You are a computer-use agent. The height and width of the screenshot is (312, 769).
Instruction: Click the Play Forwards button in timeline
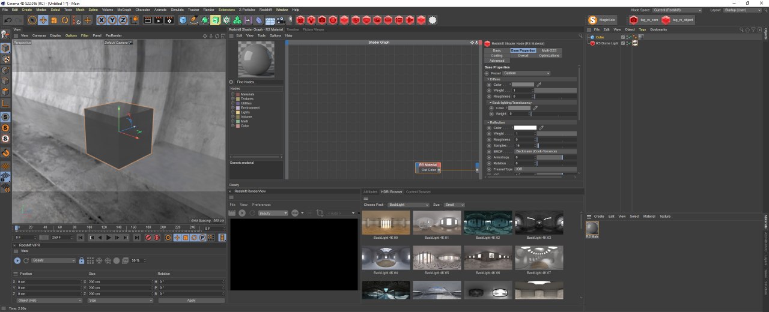(109, 238)
